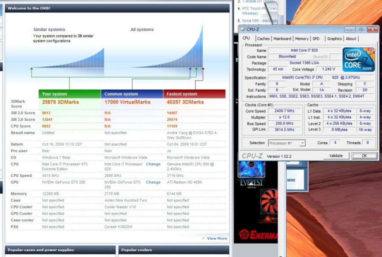Click the Popular coolers panel header
The width and height of the screenshot is (382, 257).
click(x=174, y=250)
